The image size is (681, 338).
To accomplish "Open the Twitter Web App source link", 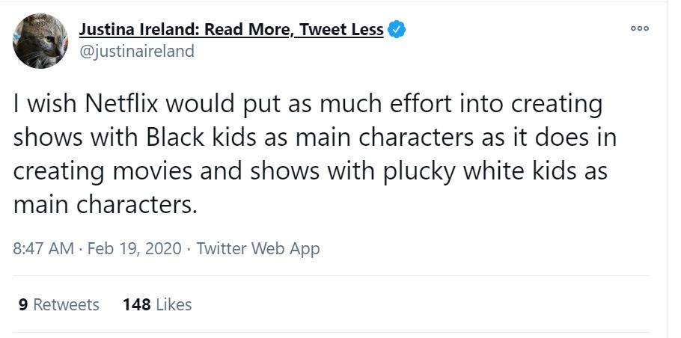I will pyautogui.click(x=258, y=248).
